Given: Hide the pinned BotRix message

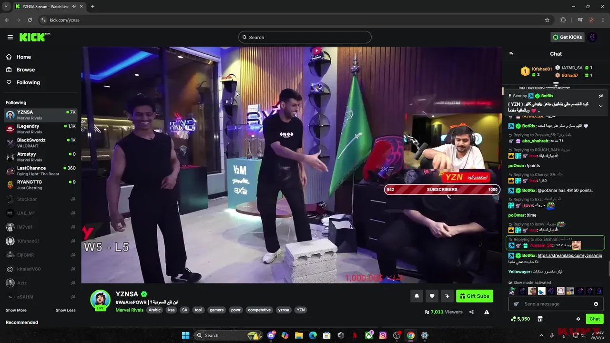Looking at the screenshot, I should click(x=600, y=96).
